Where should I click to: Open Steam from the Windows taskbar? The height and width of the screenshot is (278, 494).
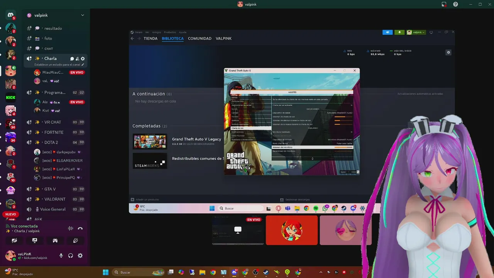click(266, 272)
